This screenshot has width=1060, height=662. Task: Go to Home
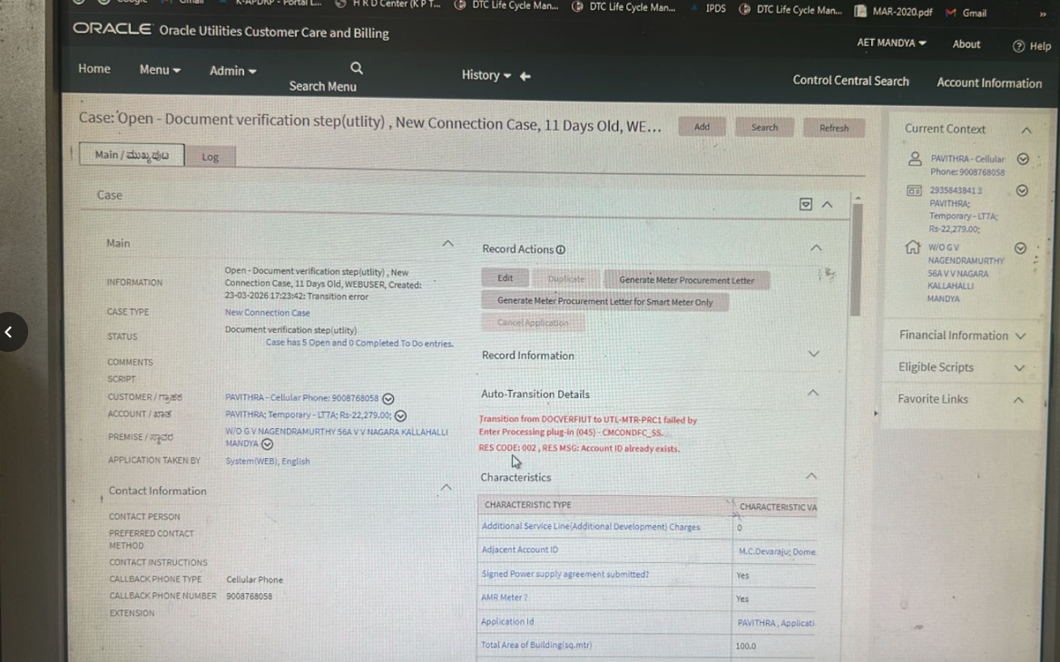(x=94, y=69)
